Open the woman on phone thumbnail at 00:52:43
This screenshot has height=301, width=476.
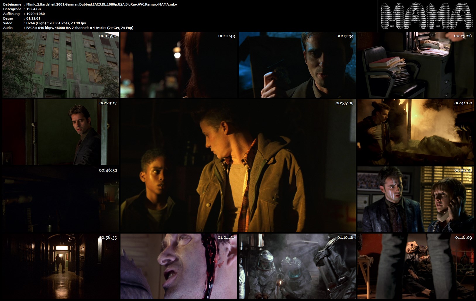(416, 199)
